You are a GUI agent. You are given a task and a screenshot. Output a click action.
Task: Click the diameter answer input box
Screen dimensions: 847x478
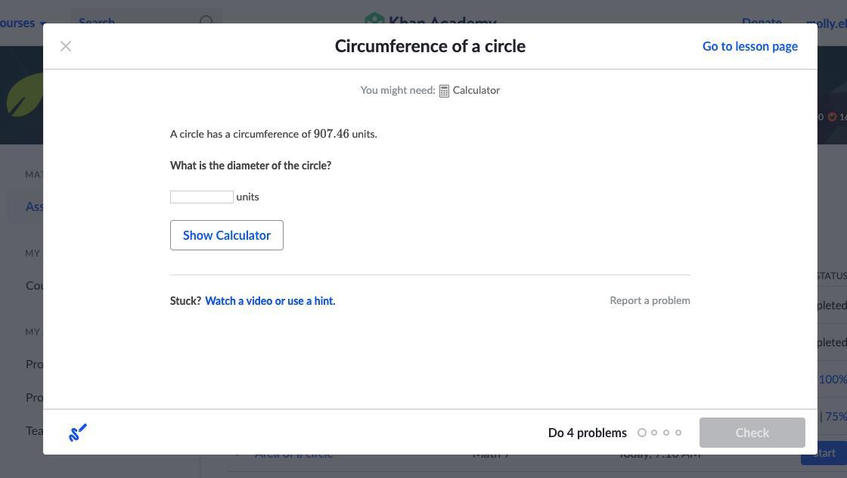tap(202, 197)
